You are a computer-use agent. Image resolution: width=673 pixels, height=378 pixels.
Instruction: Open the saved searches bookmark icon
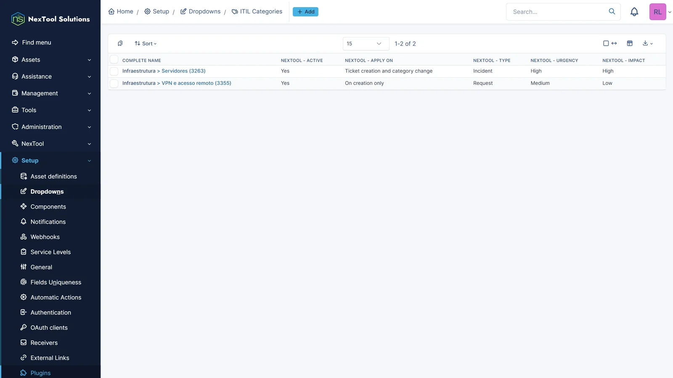120,43
